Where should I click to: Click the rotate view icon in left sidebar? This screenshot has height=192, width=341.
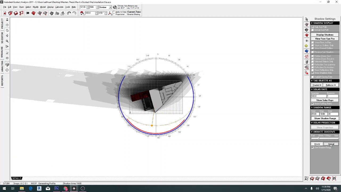[7, 30]
